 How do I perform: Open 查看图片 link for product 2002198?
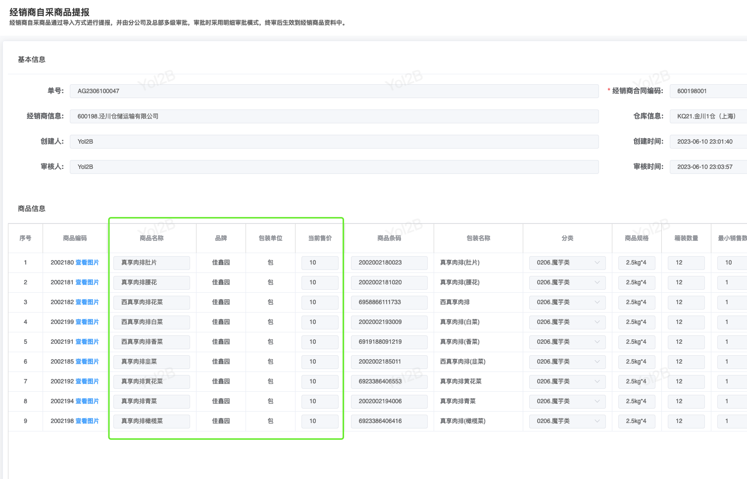[87, 421]
